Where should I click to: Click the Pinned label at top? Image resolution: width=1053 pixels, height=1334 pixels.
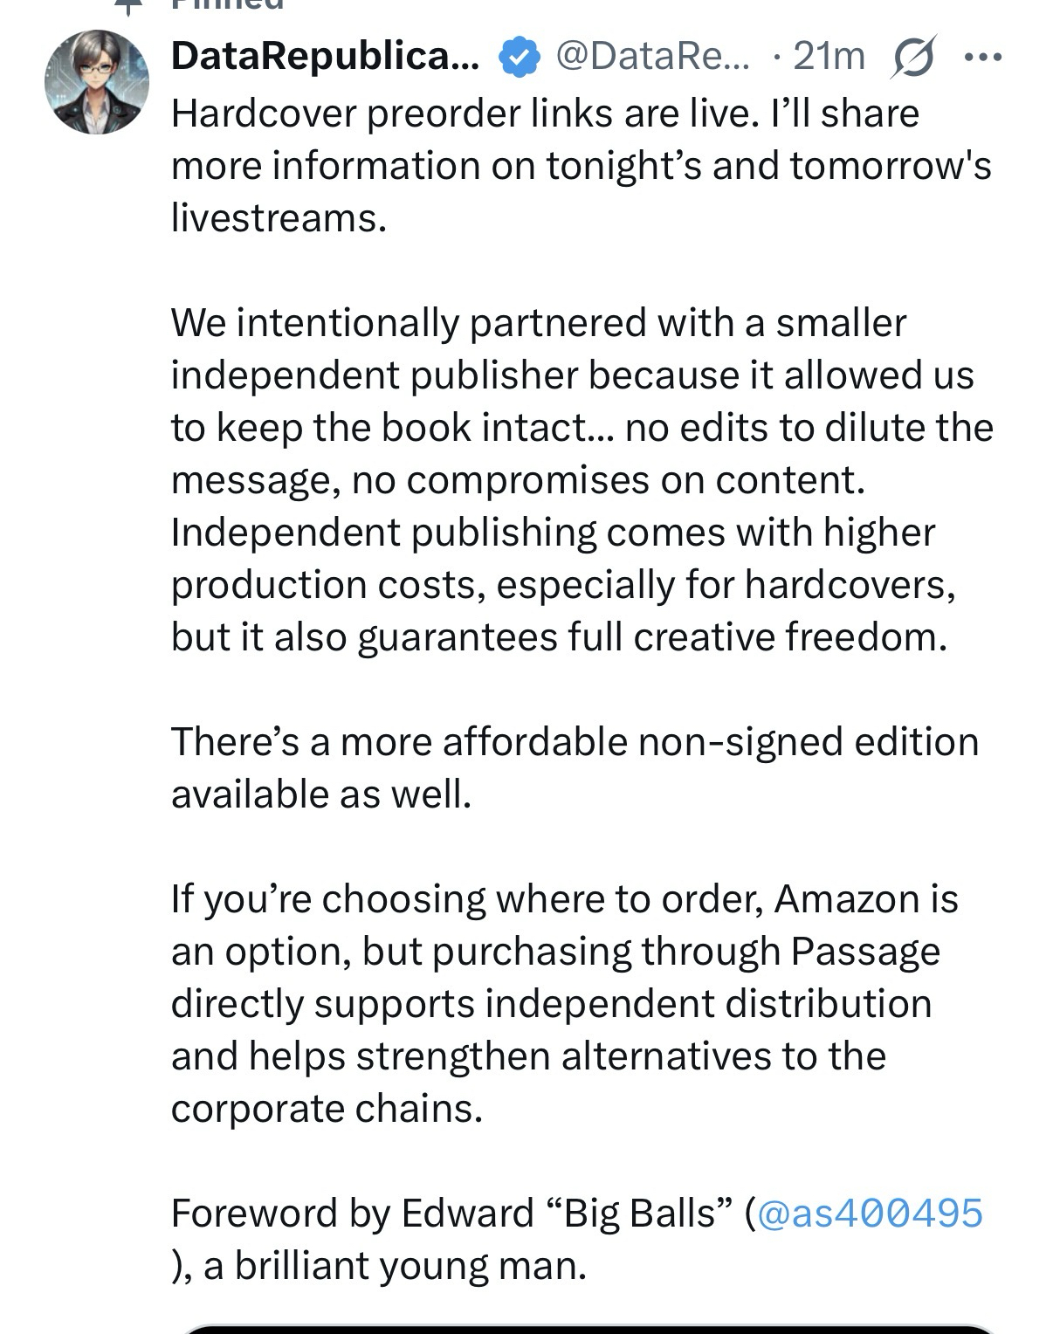pos(227,4)
